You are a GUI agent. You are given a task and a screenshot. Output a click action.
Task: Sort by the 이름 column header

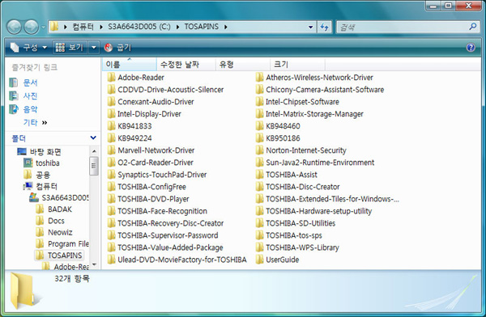(130, 65)
